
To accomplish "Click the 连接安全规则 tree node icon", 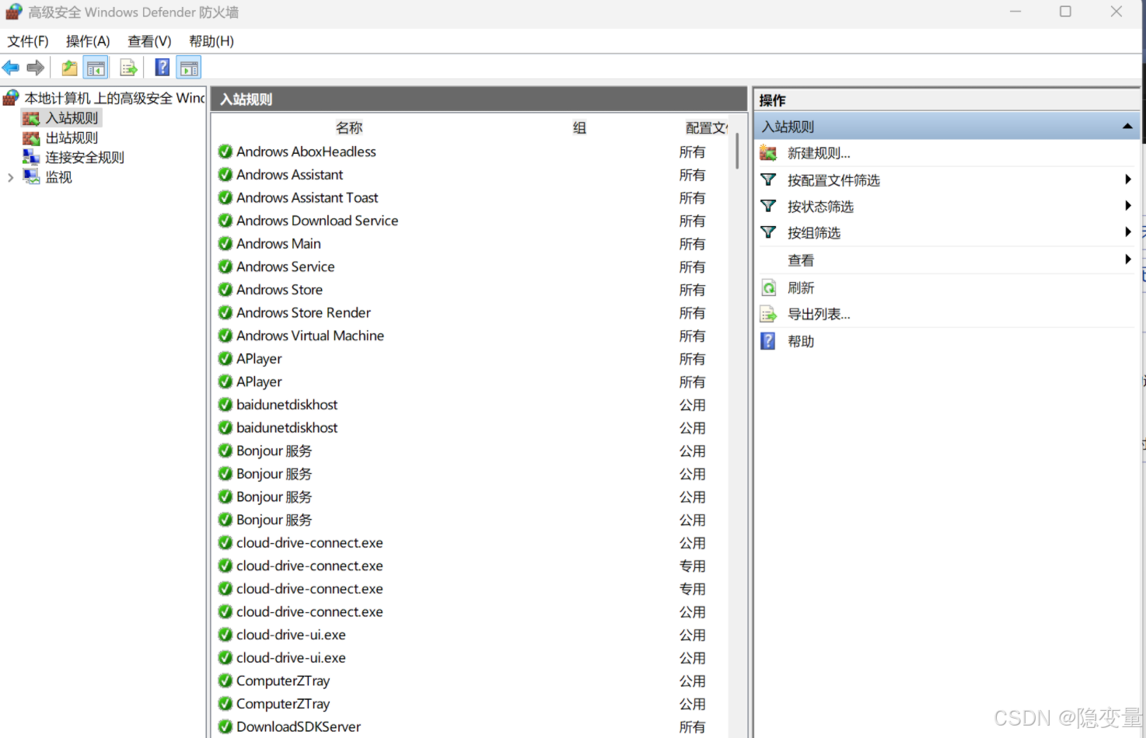I will pos(31,157).
